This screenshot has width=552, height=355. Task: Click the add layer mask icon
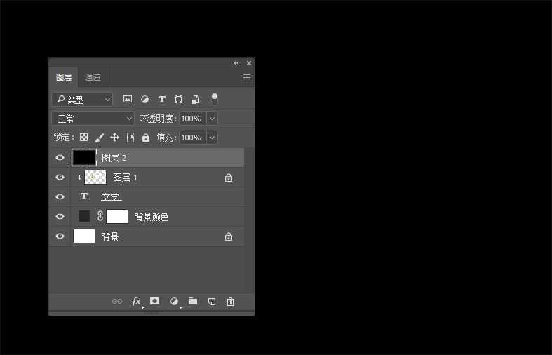tap(155, 302)
